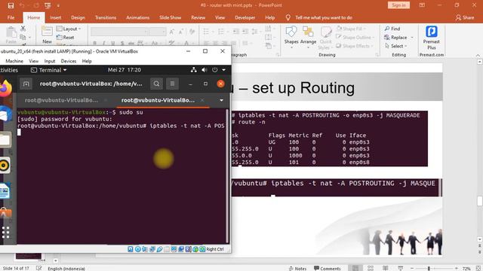Viewport: 483px width, 271px height.
Task: Toggle the Comments pane
Action: pyautogui.click(x=327, y=268)
